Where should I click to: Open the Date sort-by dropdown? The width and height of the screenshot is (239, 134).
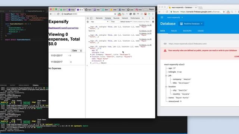tap(77, 51)
